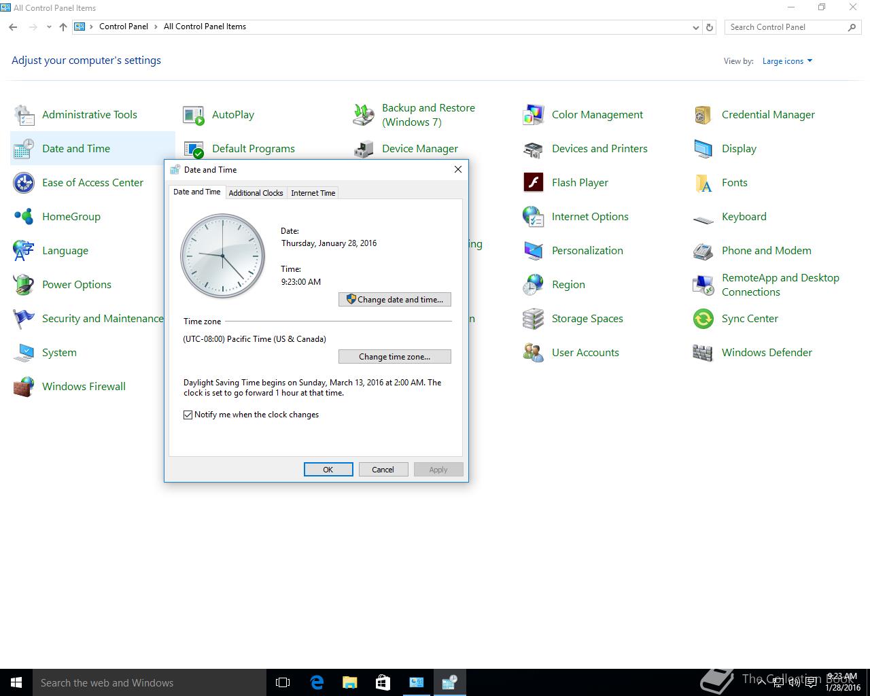The image size is (870, 696).
Task: Open the Fonts folder icon
Action: click(703, 183)
